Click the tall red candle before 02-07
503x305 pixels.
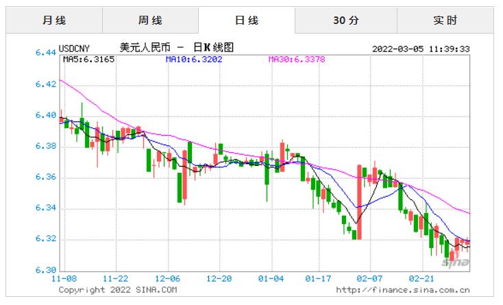tap(358, 202)
